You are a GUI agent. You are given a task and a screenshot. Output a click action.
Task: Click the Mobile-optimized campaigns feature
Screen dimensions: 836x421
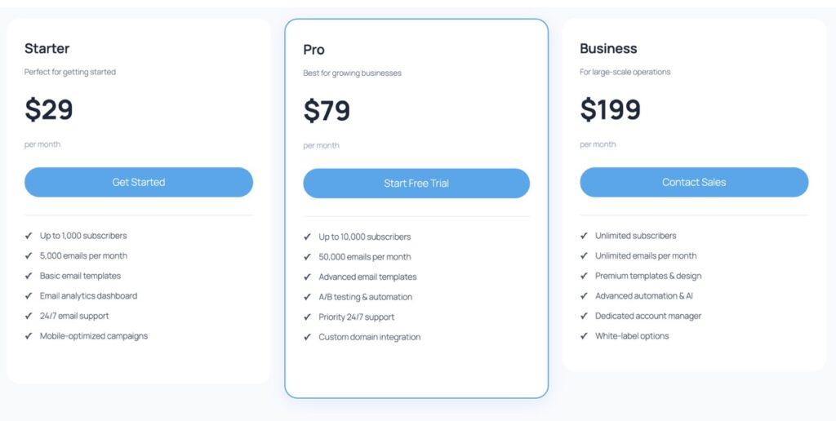pos(94,336)
